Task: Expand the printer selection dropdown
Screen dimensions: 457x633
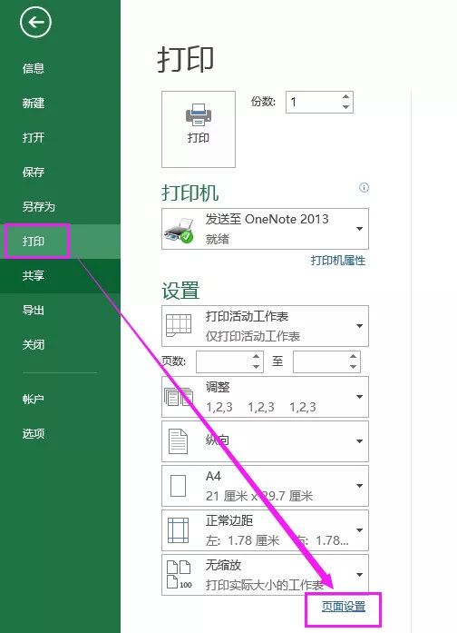Action: [359, 229]
